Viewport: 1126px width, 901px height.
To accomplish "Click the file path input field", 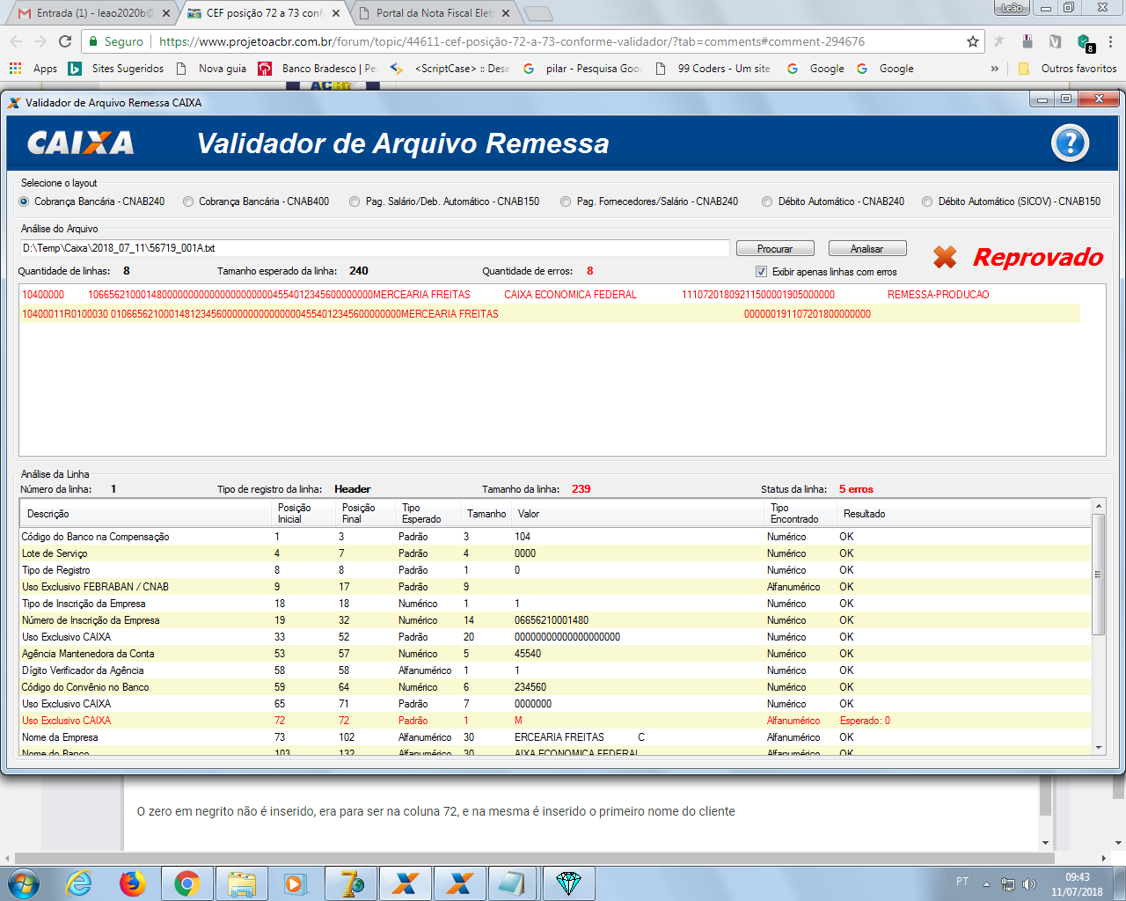I will point(375,248).
